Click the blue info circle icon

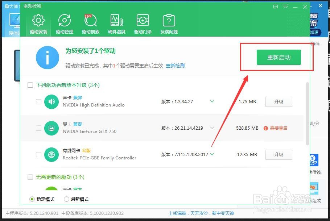[x=48, y=58]
